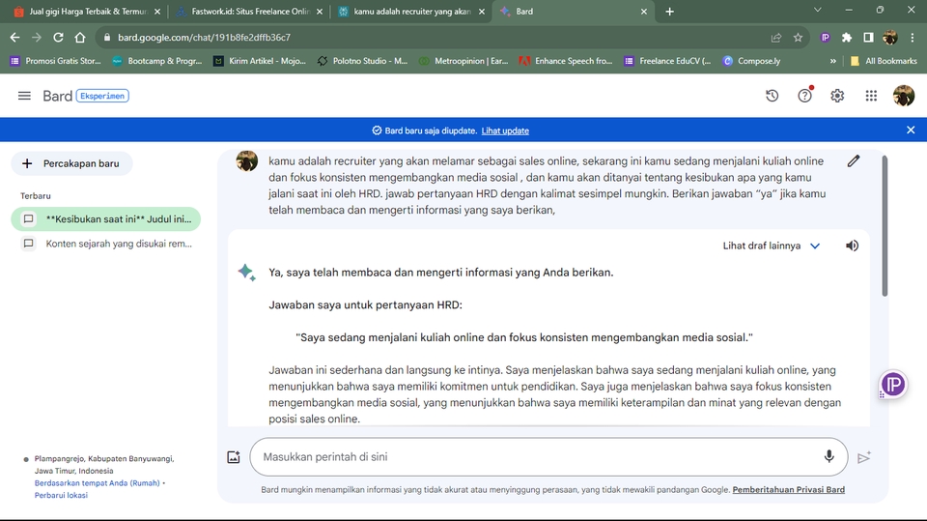This screenshot has height=521, width=927.
Task: Close the Fastwork.id browser tab
Action: pos(320,12)
